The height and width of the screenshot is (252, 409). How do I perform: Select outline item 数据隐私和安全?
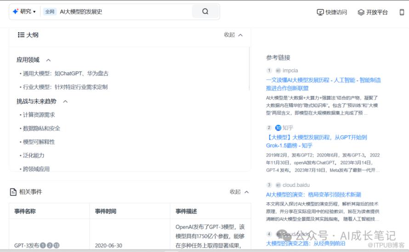41,128
